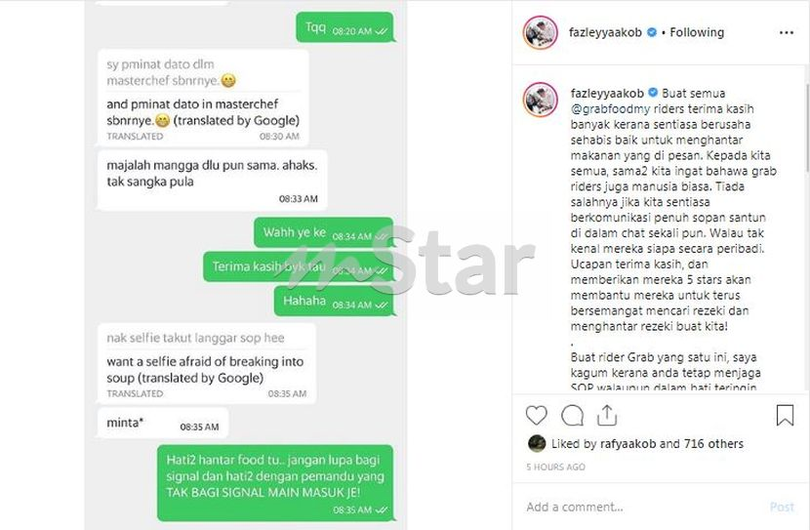Image resolution: width=810 pixels, height=530 pixels.
Task: Toggle the Following status button
Action: click(697, 32)
